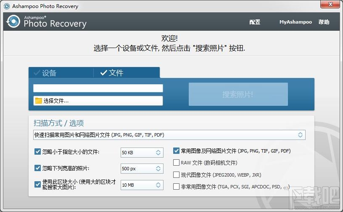The width and height of the screenshot is (343, 212).
Task: Open the 配置 menu
Action: point(255,22)
